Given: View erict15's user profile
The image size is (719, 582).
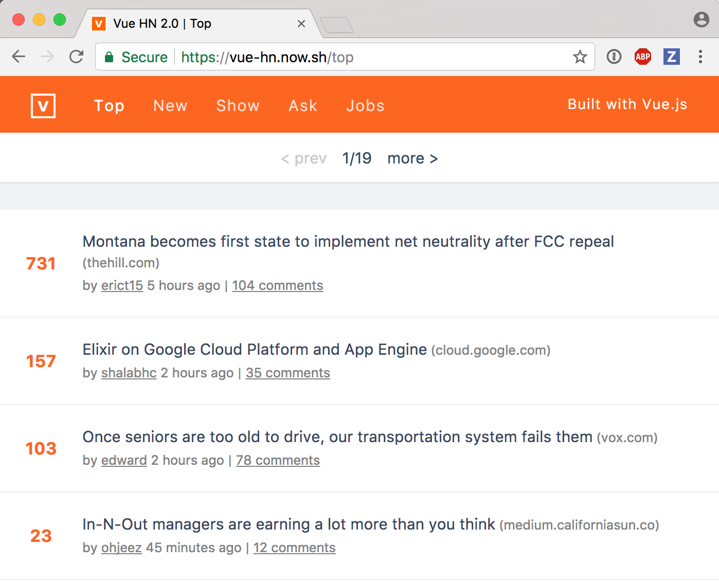Looking at the screenshot, I should click(x=121, y=285).
